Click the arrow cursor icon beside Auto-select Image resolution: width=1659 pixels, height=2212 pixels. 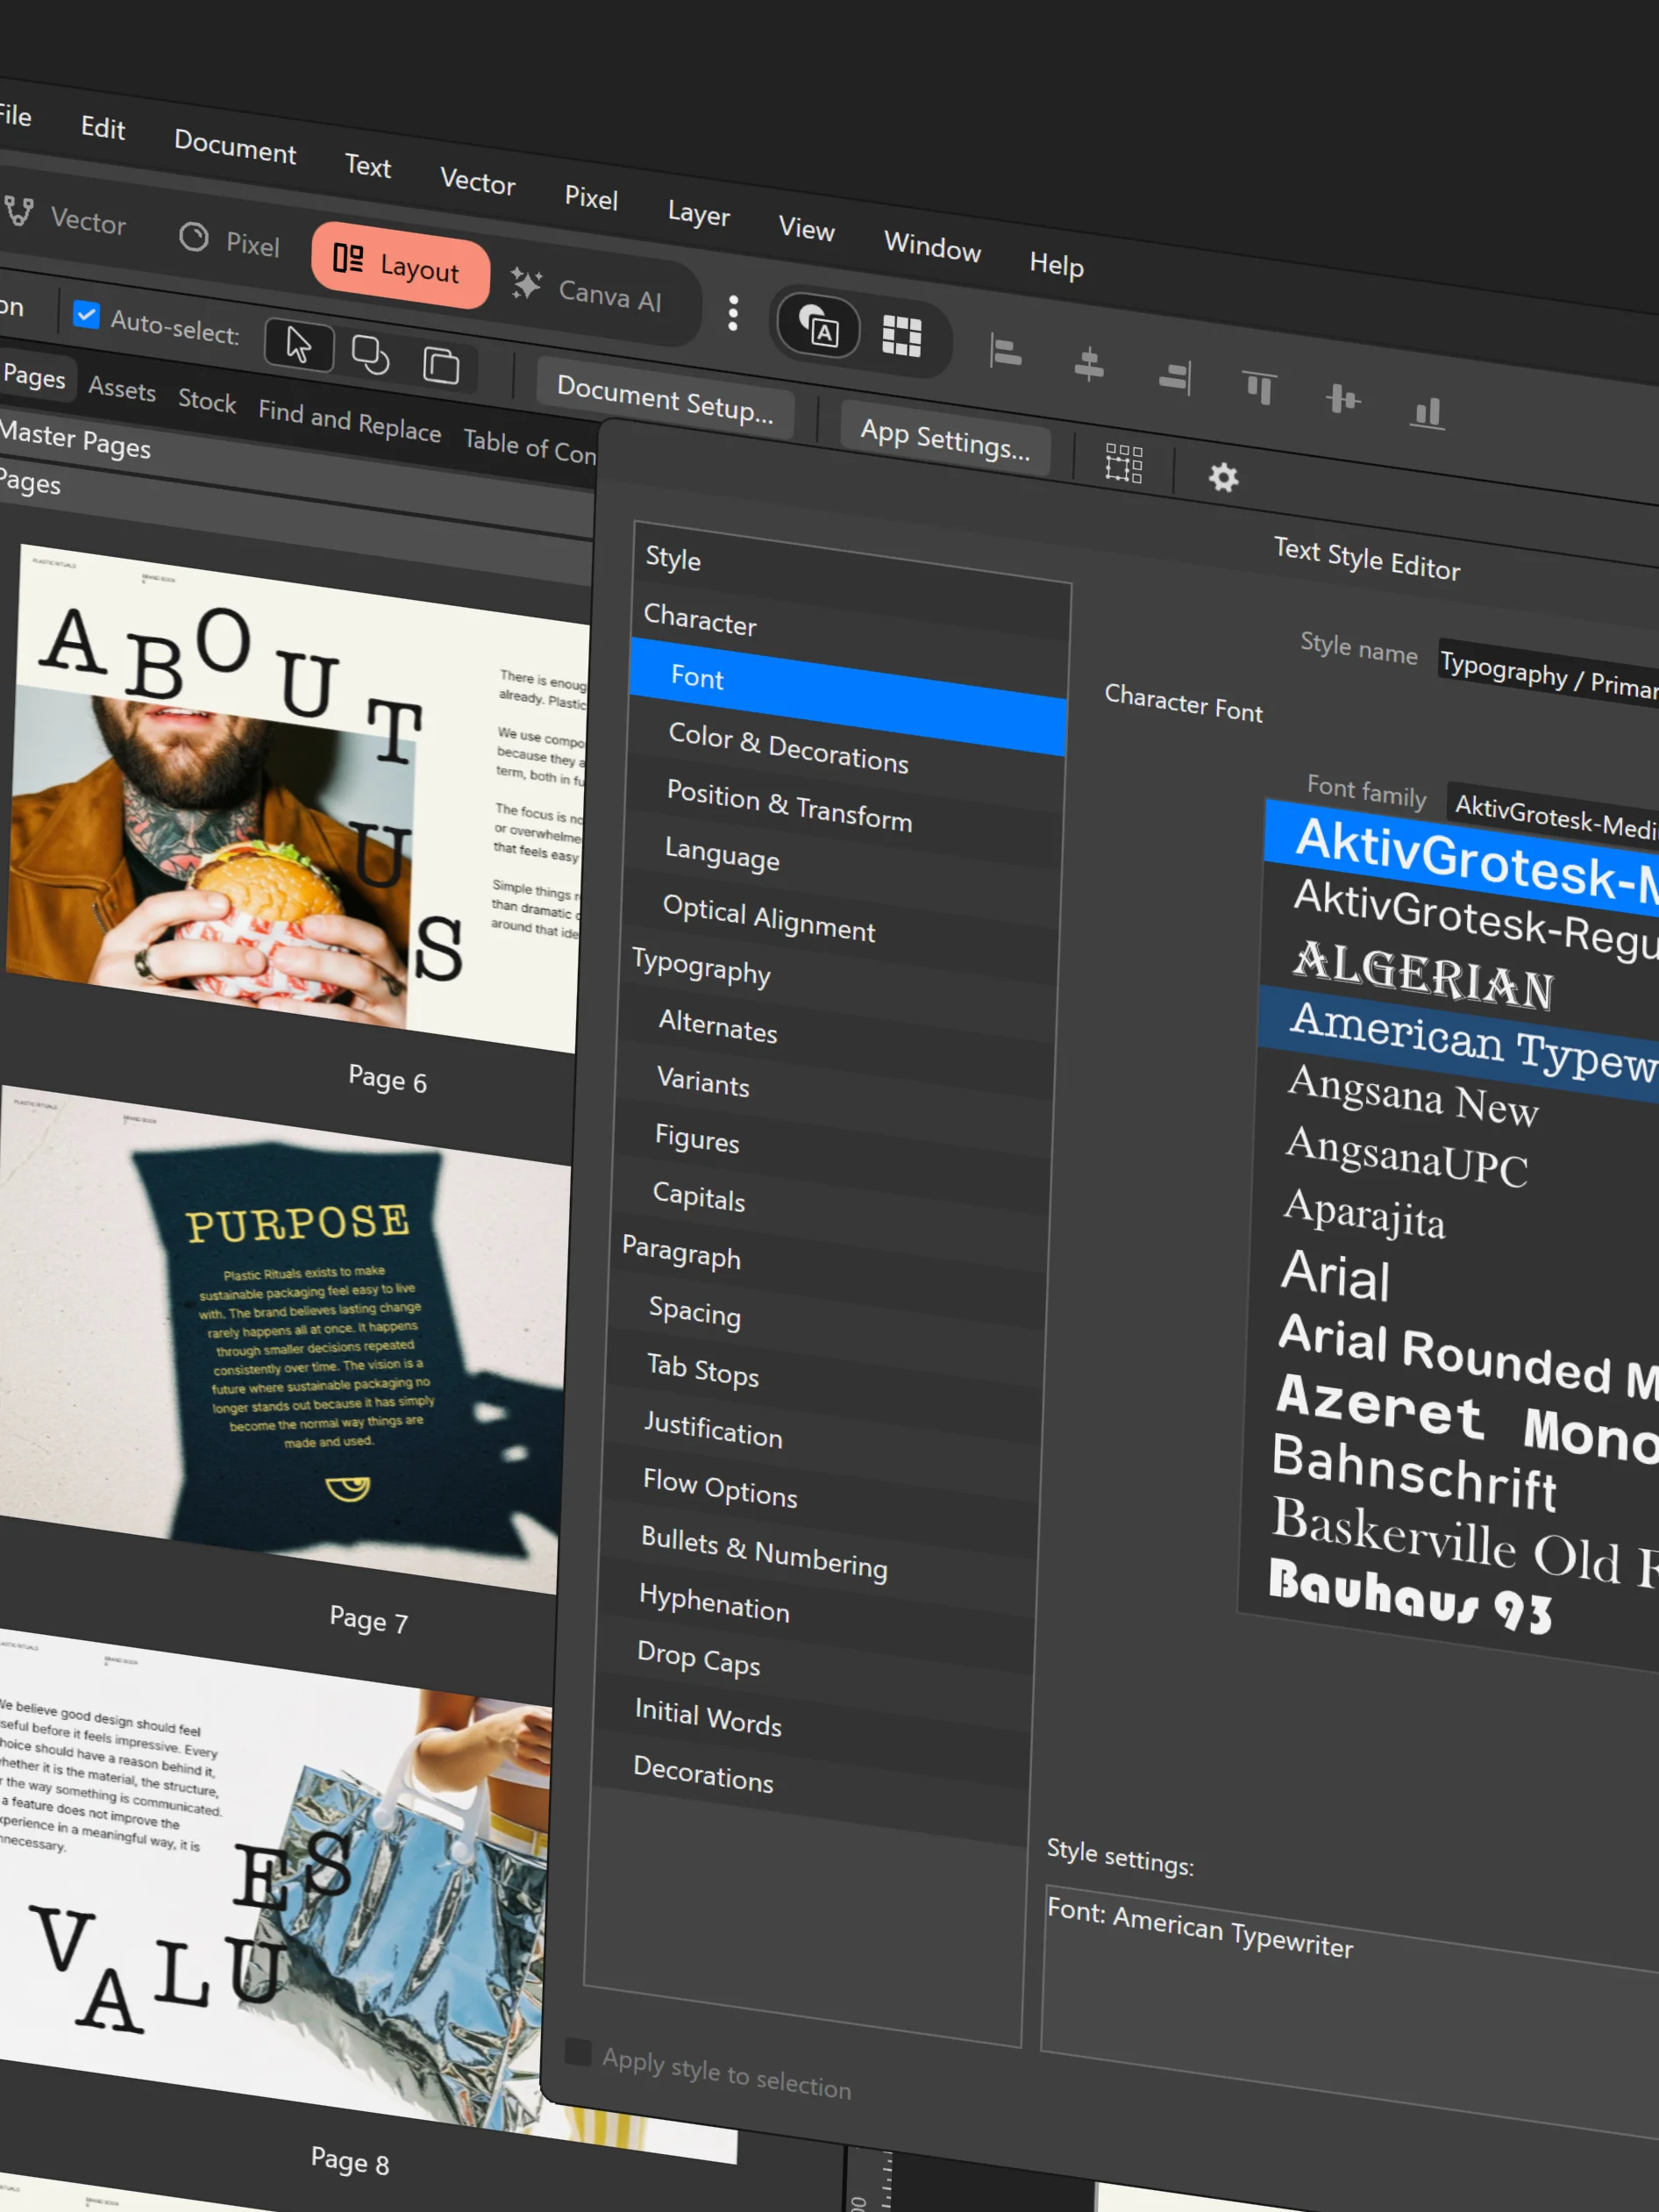pyautogui.click(x=299, y=344)
